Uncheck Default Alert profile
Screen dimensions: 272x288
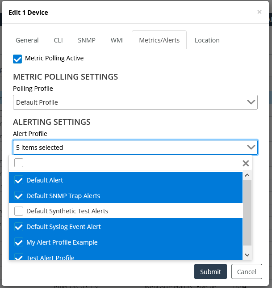tap(19, 180)
